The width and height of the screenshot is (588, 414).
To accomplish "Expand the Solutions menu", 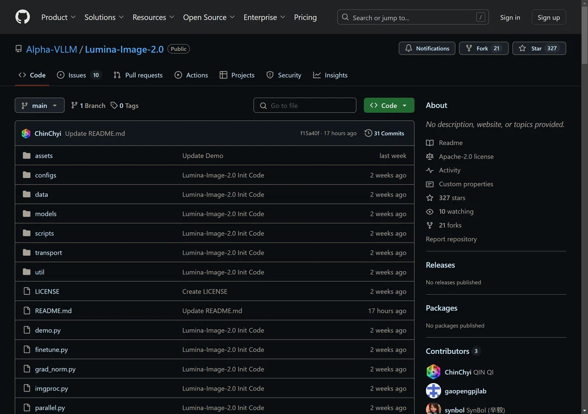I will [x=104, y=17].
